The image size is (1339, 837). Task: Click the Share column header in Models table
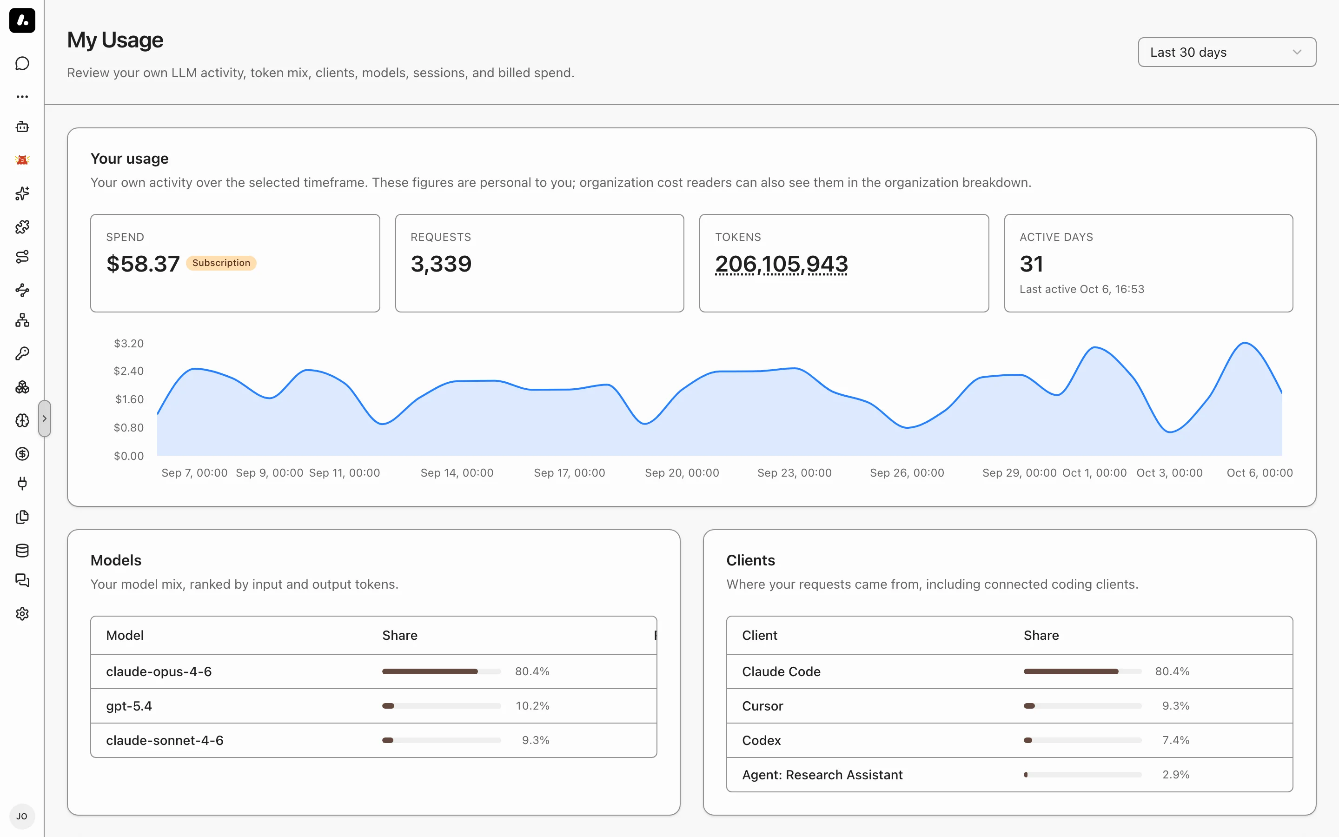click(399, 636)
